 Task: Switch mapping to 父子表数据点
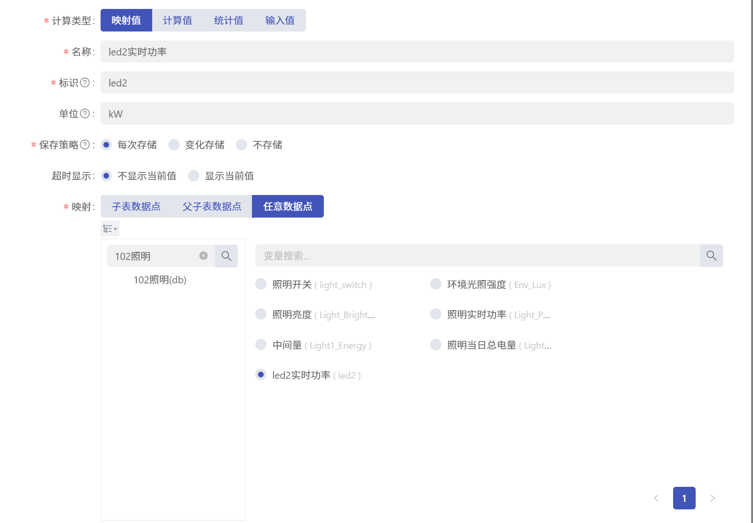pos(212,206)
